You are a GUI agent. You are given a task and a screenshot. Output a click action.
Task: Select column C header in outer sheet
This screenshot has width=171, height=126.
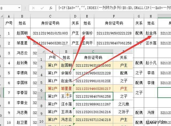point(50,16)
